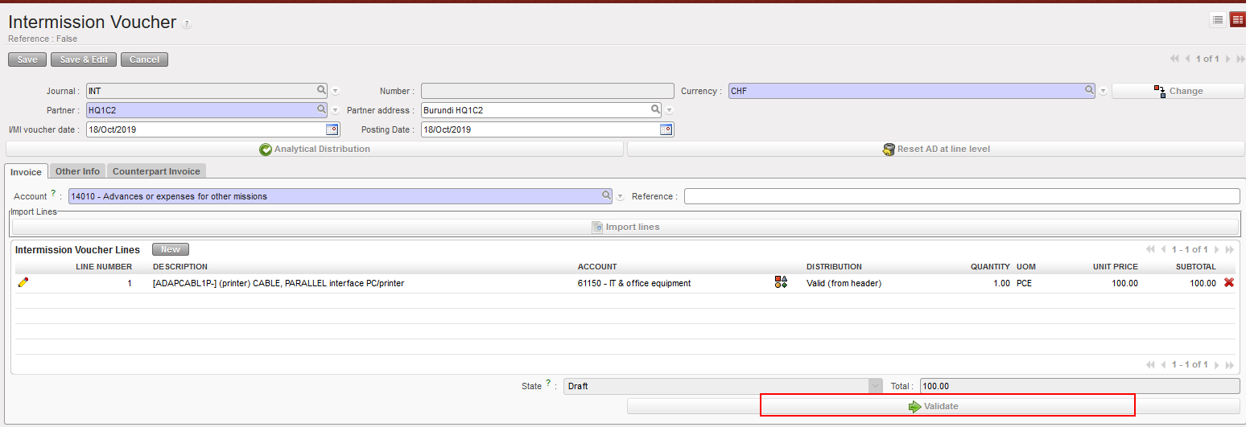Open the Other Info tab
This screenshot has width=1246, height=427.
pos(77,171)
